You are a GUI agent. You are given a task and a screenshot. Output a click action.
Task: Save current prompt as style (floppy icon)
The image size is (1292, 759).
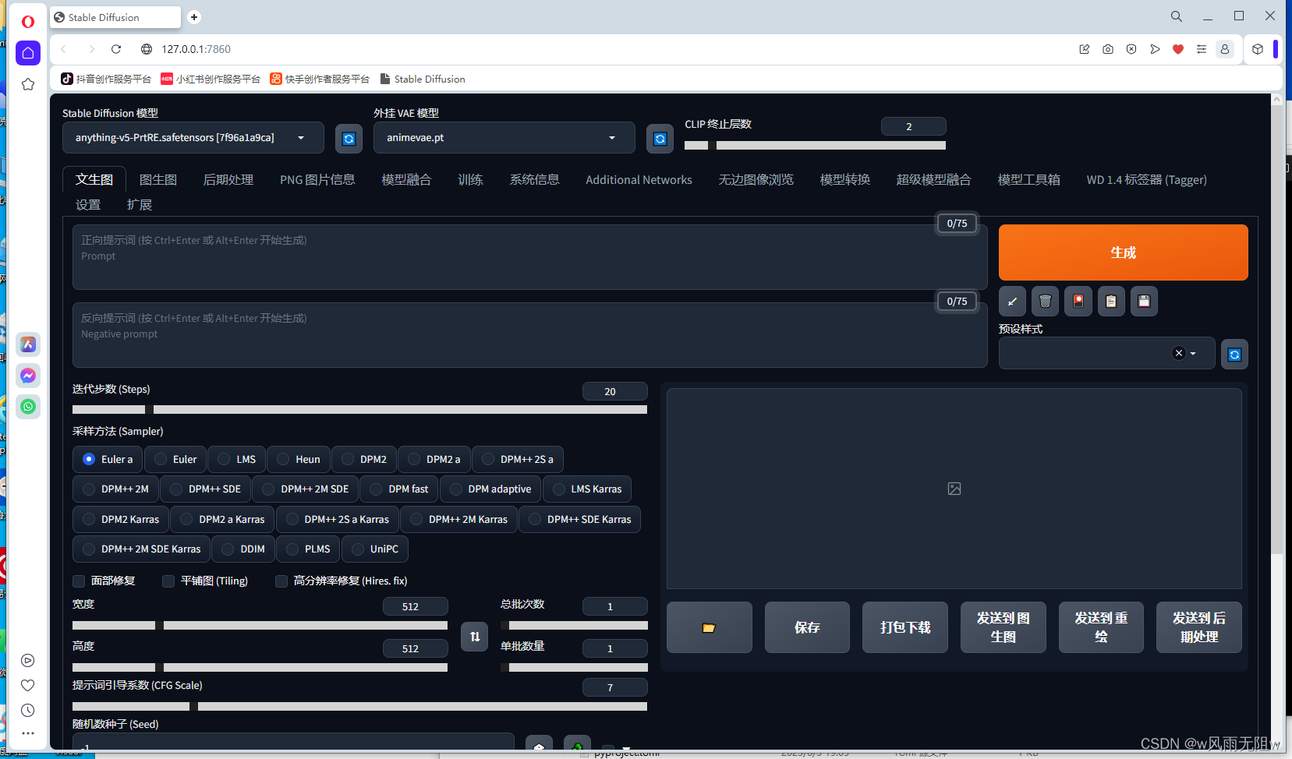[x=1144, y=301]
